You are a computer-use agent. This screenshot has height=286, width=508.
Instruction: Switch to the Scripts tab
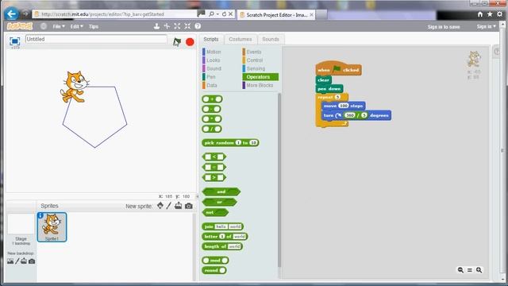click(211, 39)
